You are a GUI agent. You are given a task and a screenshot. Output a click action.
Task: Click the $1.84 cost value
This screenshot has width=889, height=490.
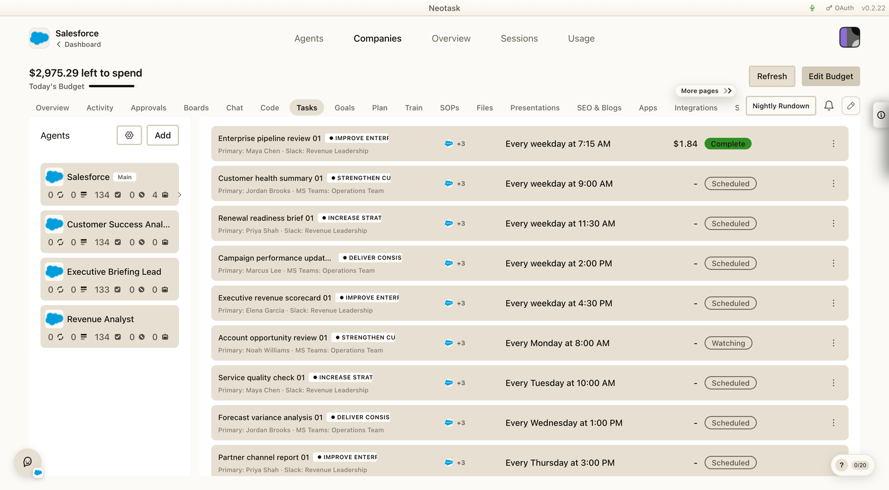pyautogui.click(x=685, y=144)
